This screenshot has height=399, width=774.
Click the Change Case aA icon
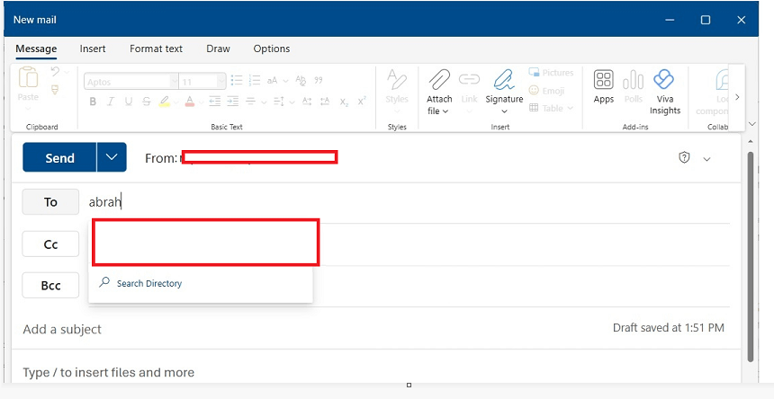[272, 80]
